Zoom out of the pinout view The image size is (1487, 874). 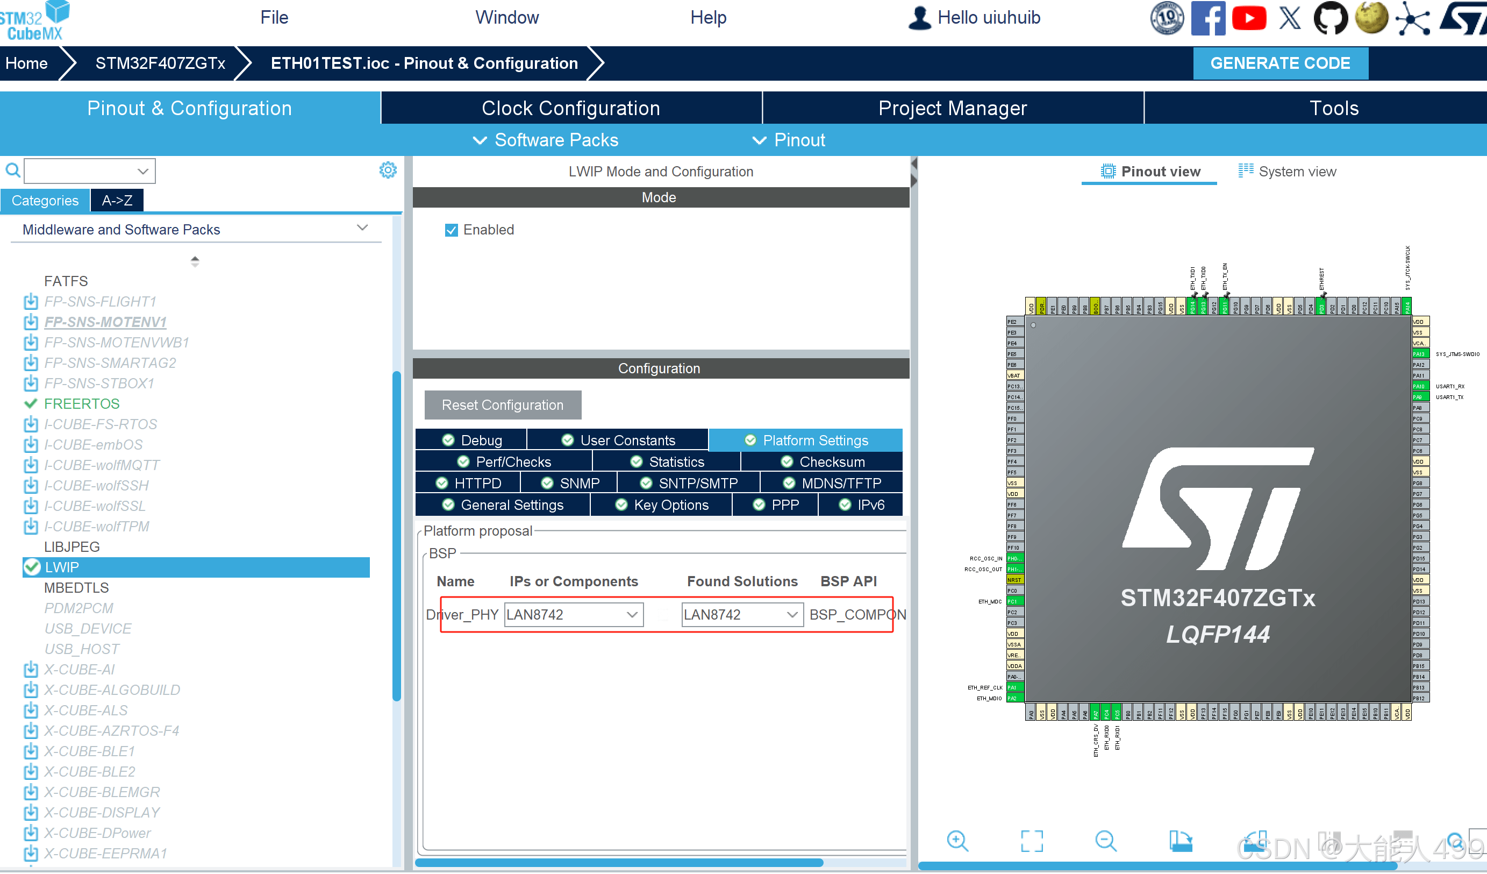pyautogui.click(x=1105, y=840)
